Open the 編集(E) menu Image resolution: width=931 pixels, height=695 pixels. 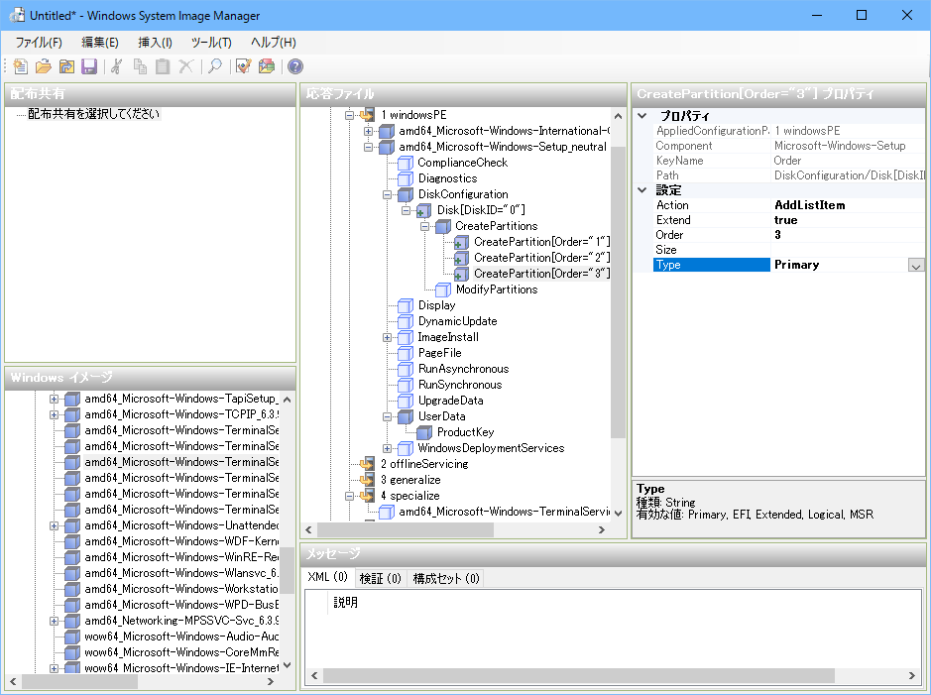100,43
